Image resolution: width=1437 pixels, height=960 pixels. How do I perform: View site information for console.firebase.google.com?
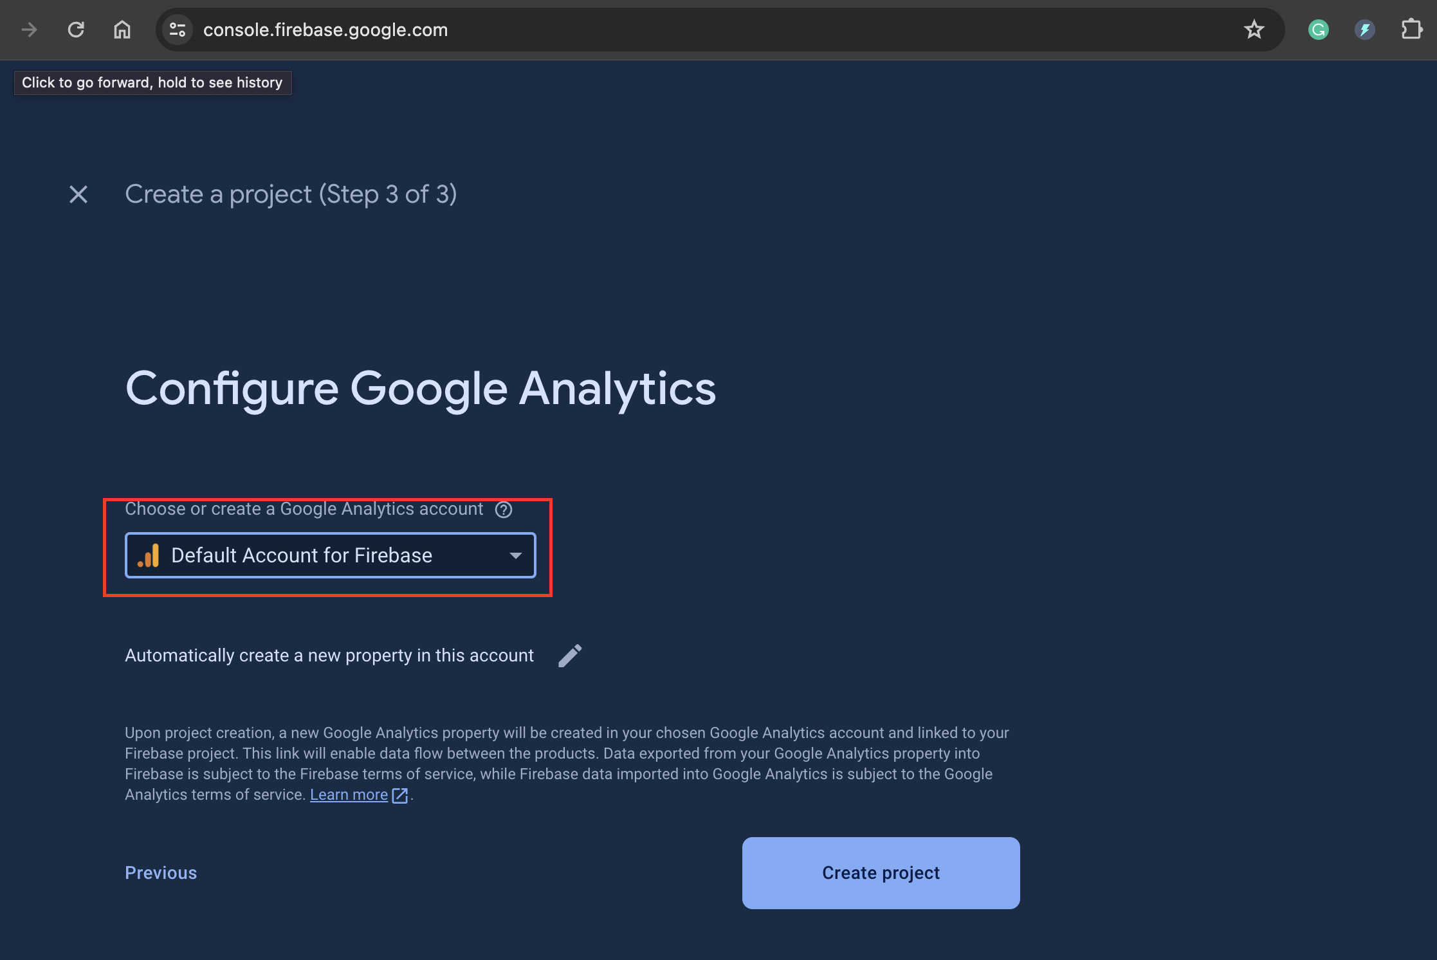click(x=178, y=30)
